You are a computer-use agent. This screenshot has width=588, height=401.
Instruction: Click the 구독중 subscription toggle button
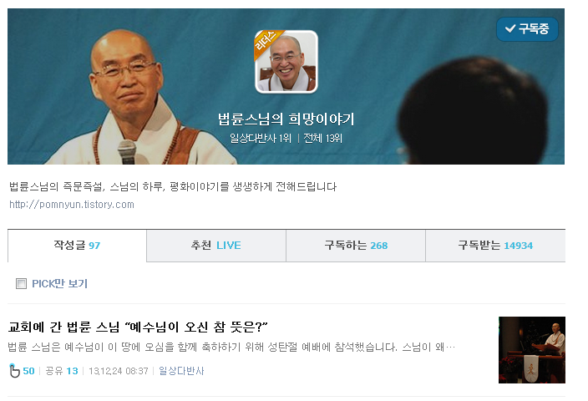527,29
